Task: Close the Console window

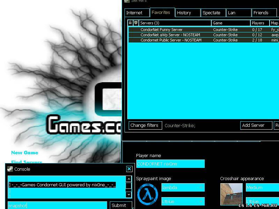Action: (x=129, y=169)
